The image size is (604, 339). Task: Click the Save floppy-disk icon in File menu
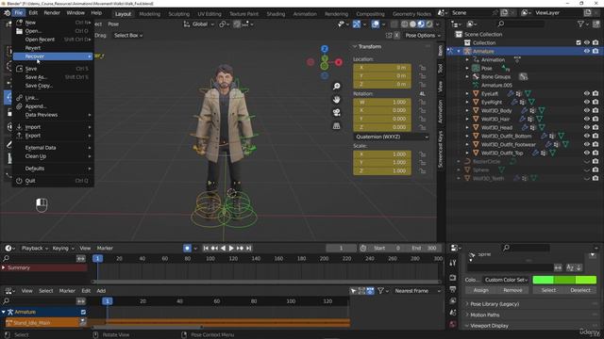[x=19, y=69]
